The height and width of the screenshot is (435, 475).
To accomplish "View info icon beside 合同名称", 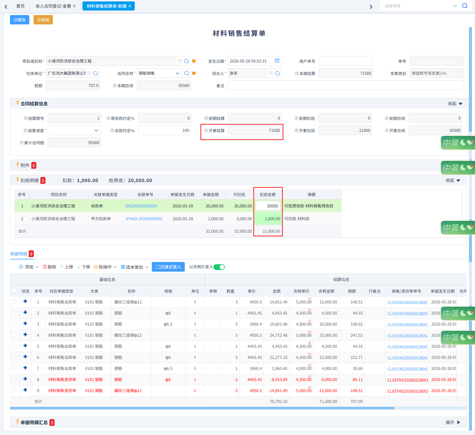I will tap(194, 73).
